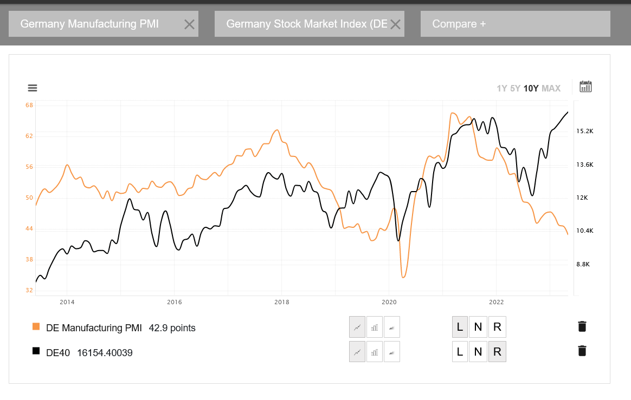This screenshot has height=400, width=631.
Task: Toggle left axis for DE40 series
Action: coord(460,351)
